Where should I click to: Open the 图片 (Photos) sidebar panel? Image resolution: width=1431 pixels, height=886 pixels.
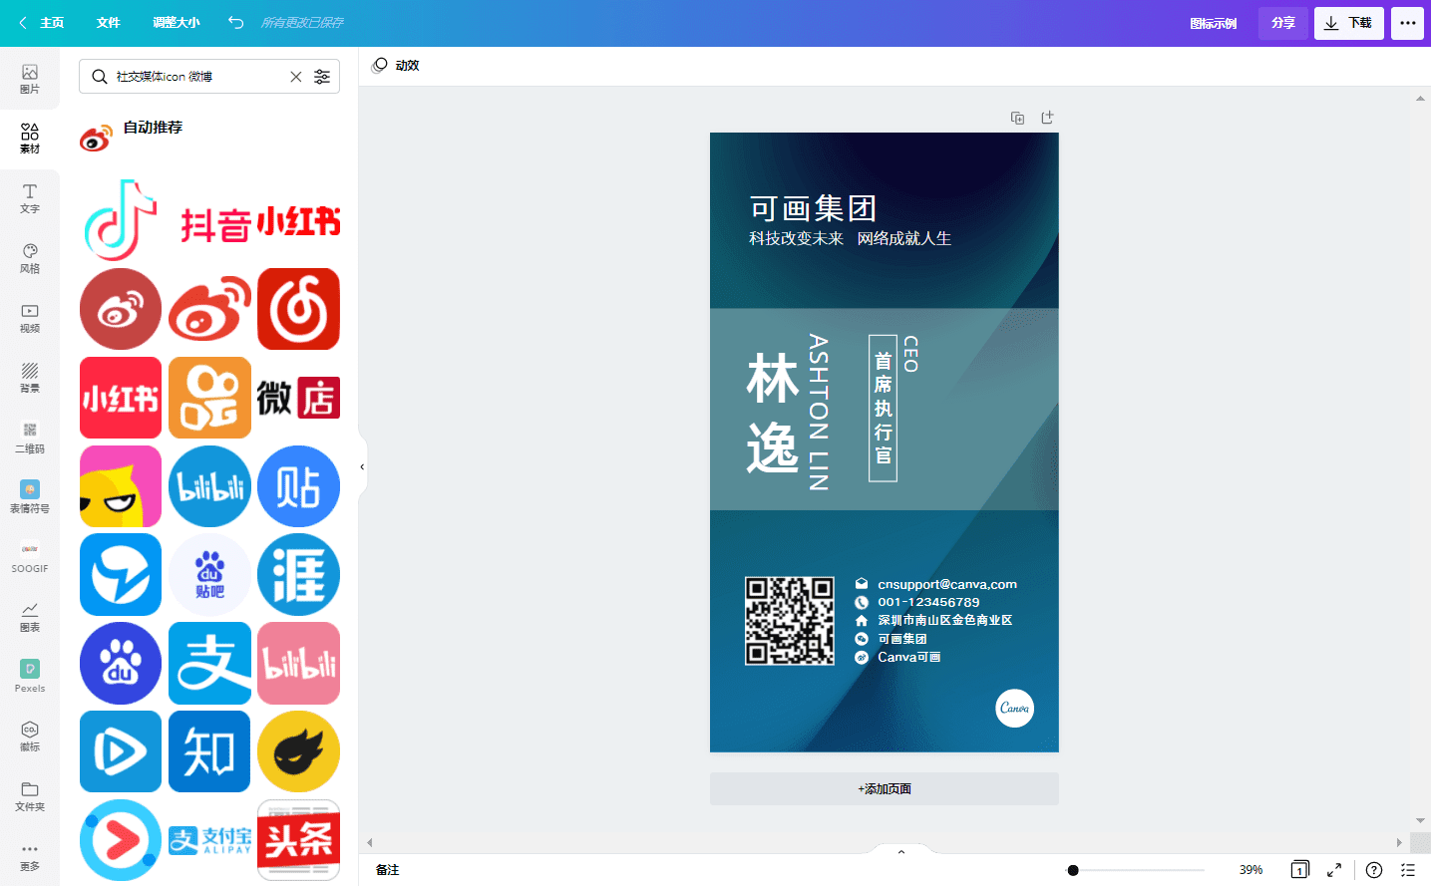pyautogui.click(x=30, y=79)
